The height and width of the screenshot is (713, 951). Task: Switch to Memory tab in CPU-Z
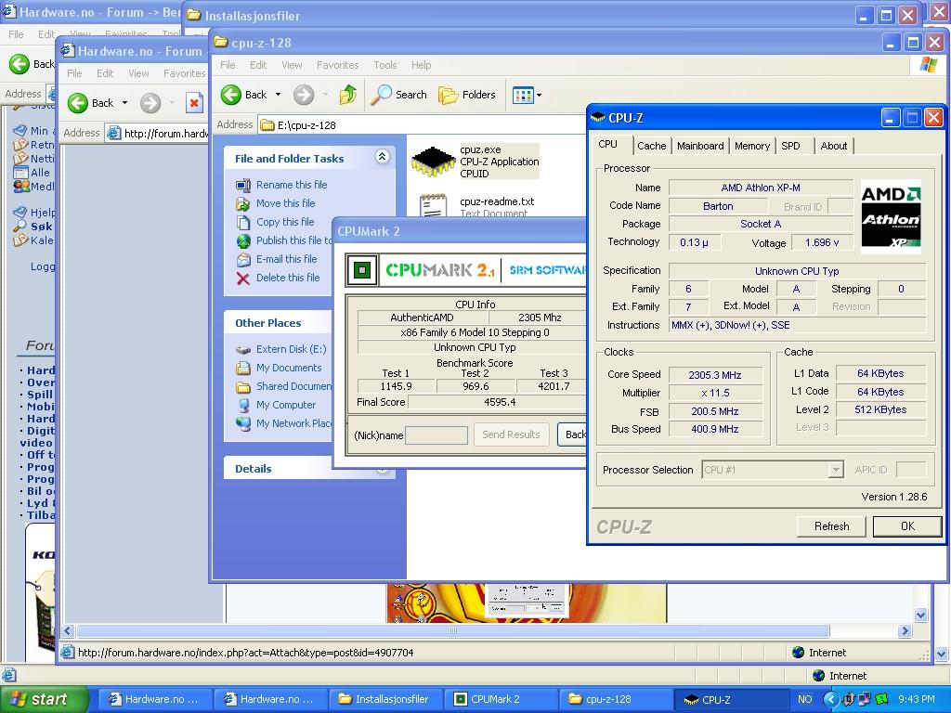point(751,146)
